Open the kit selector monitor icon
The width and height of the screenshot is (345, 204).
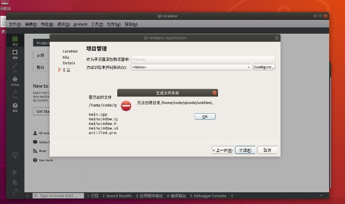click(15, 155)
